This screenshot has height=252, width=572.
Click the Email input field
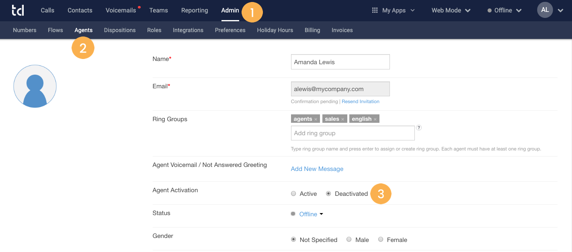(340, 89)
